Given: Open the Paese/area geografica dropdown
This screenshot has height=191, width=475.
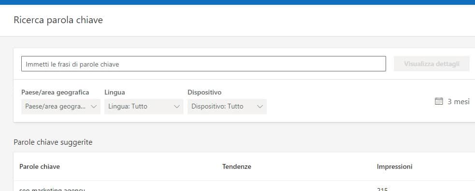Looking at the screenshot, I should tap(60, 107).
